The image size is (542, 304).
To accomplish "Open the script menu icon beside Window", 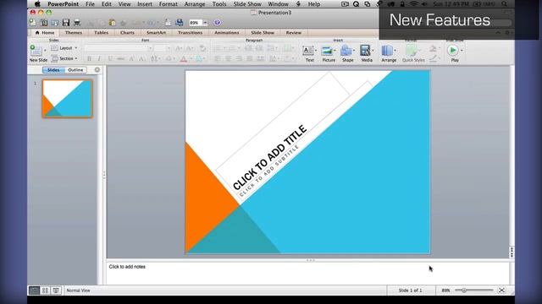I will pos(298,4).
